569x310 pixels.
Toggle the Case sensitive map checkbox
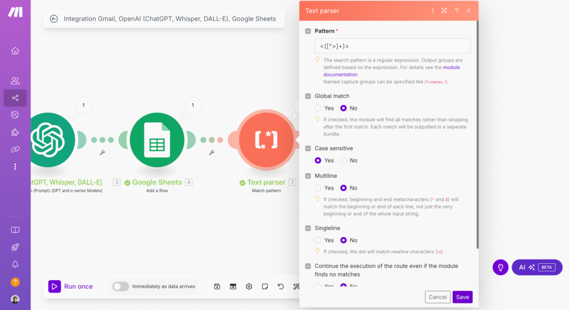pos(308,148)
